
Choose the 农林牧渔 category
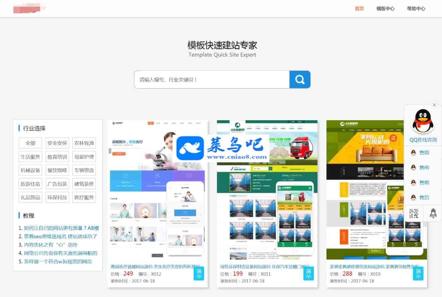tap(84, 143)
